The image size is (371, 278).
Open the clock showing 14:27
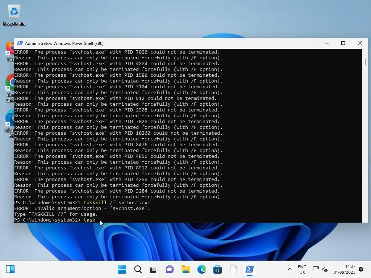tap(344, 269)
